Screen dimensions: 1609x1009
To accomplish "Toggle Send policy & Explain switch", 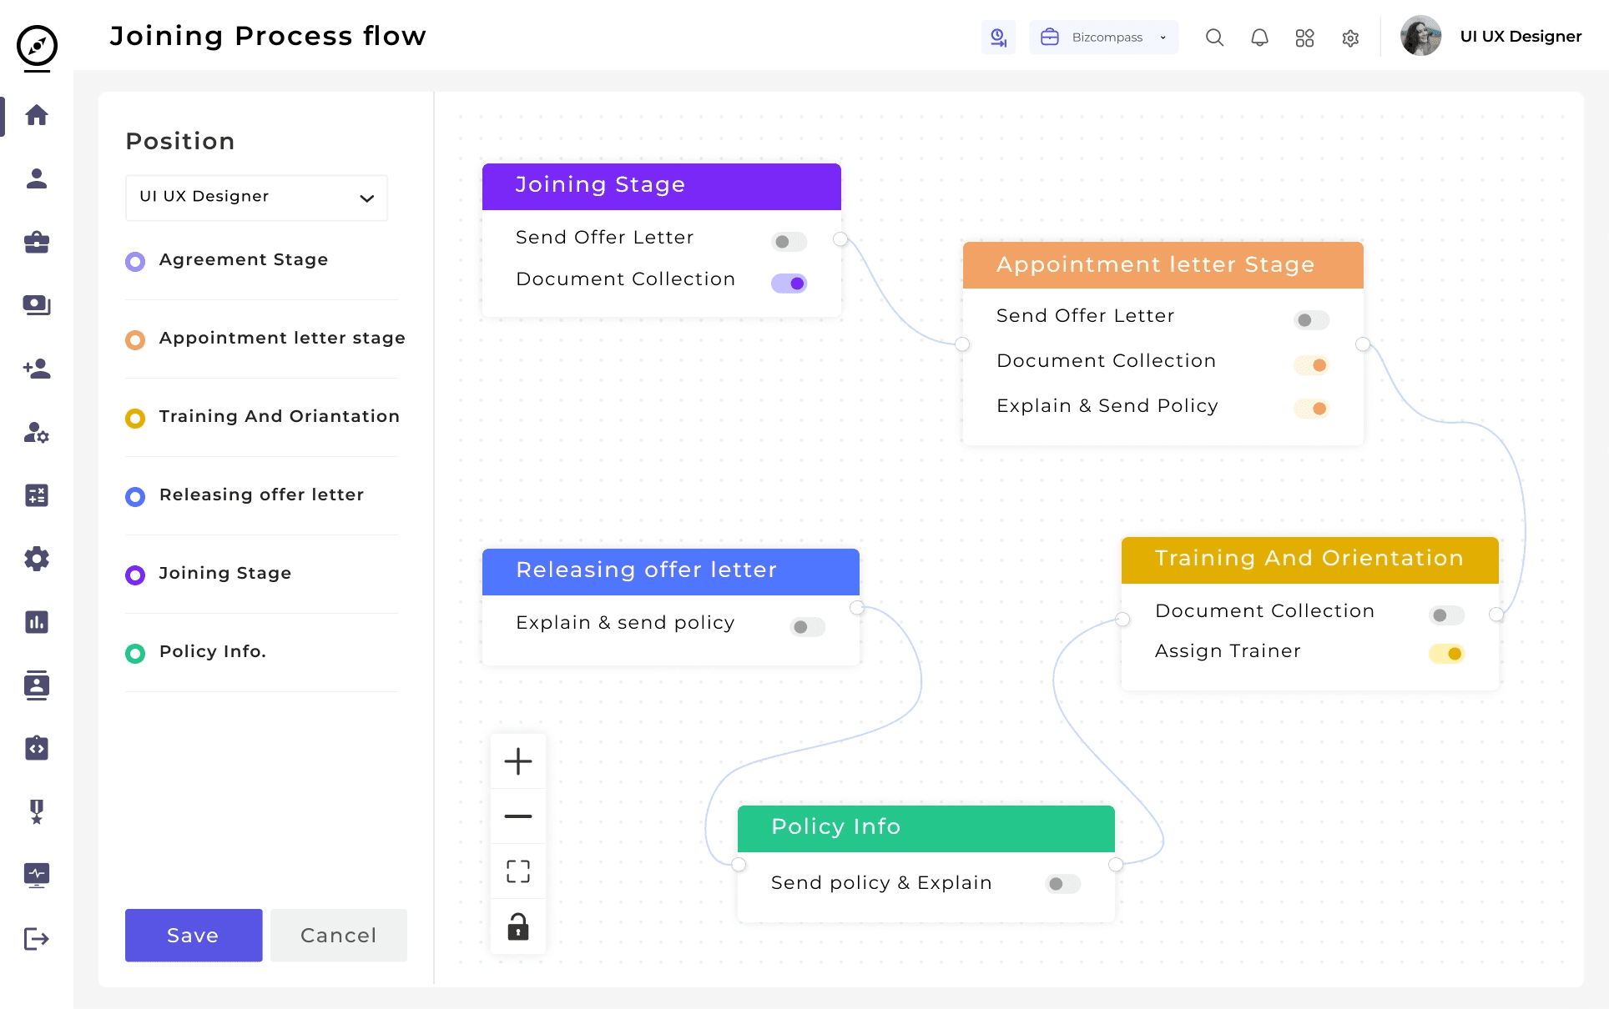I will [x=1062, y=884].
